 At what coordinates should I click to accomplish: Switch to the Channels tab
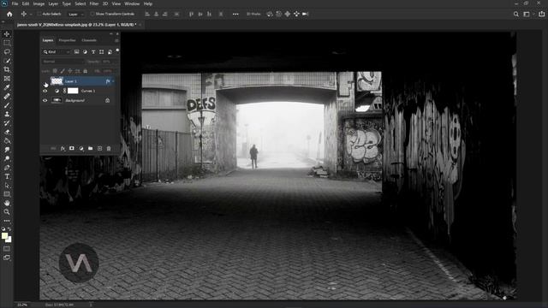point(89,40)
